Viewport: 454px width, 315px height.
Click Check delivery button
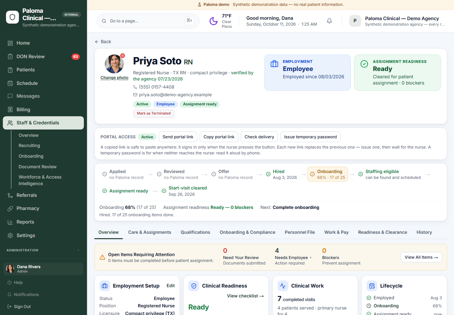[x=259, y=137]
